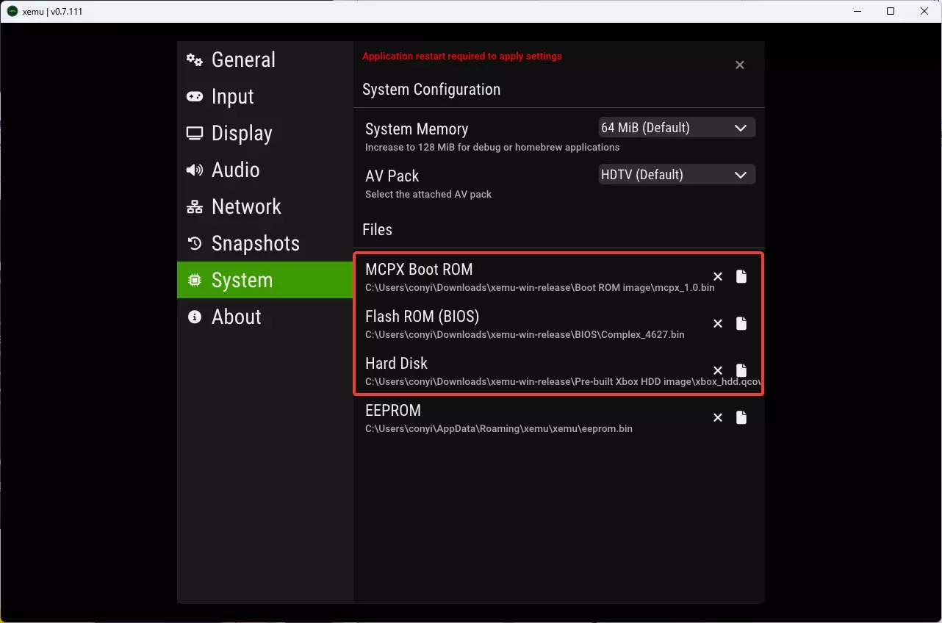Close the xemu window

(924, 11)
